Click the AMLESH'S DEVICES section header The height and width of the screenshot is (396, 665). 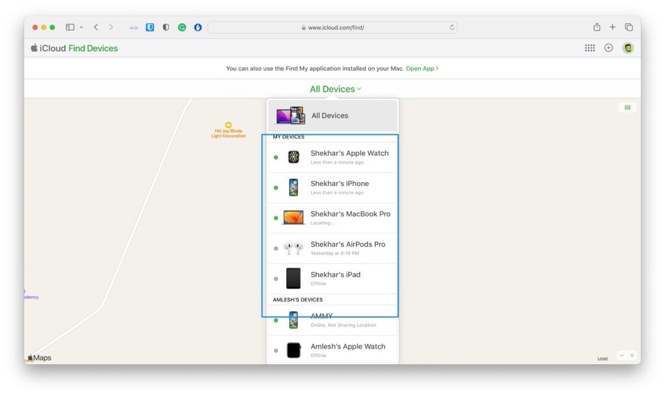coord(297,299)
